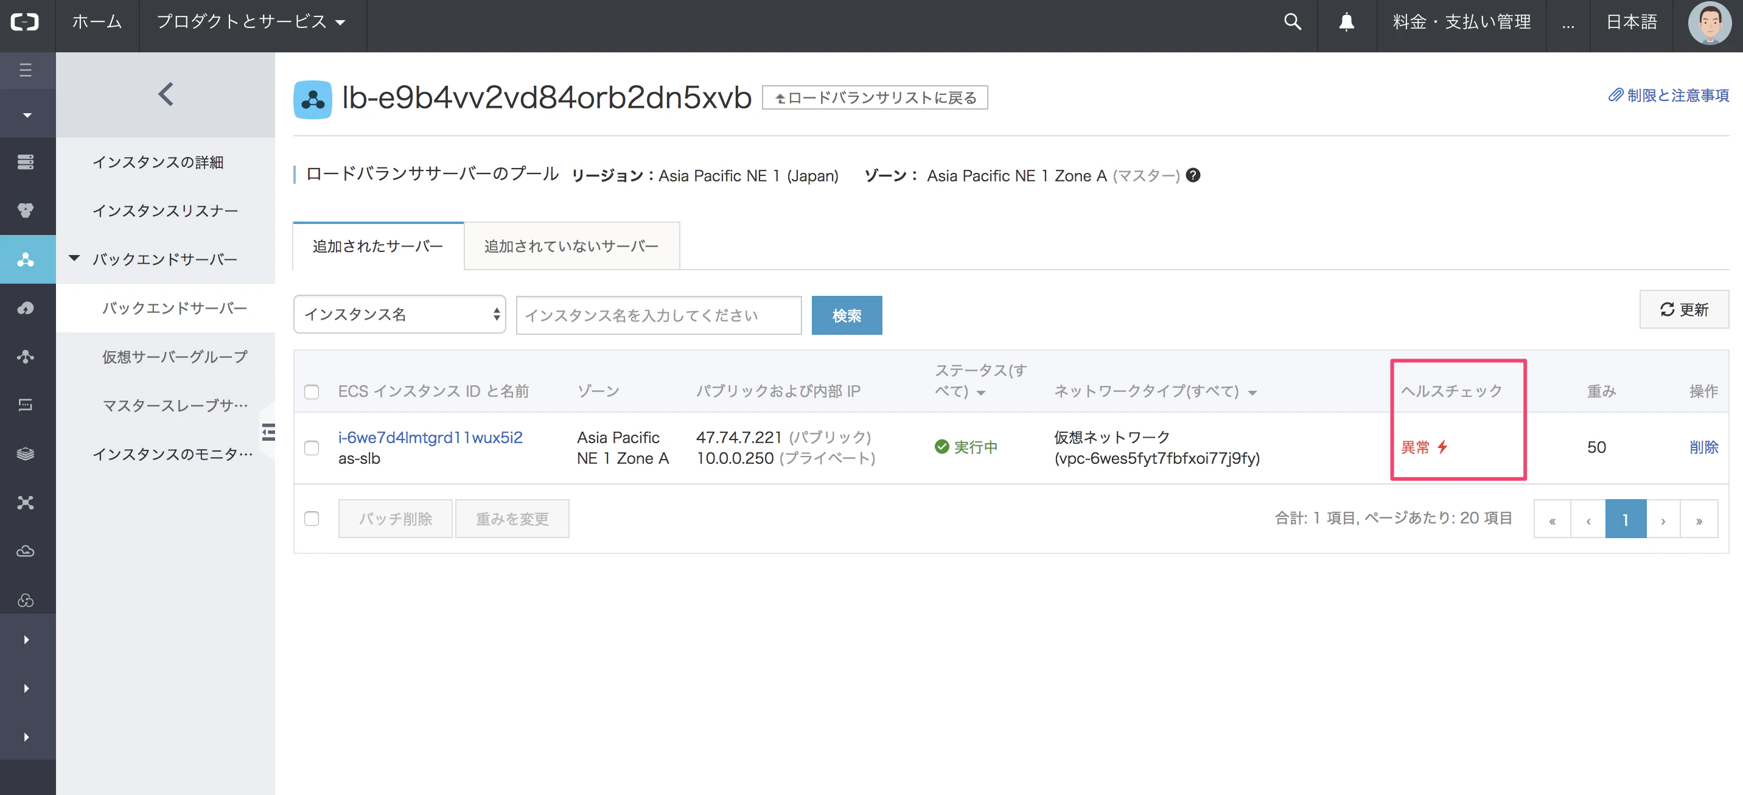Tick the select-all checkbox in table header
Screen dimensions: 1743x795
pos(311,392)
